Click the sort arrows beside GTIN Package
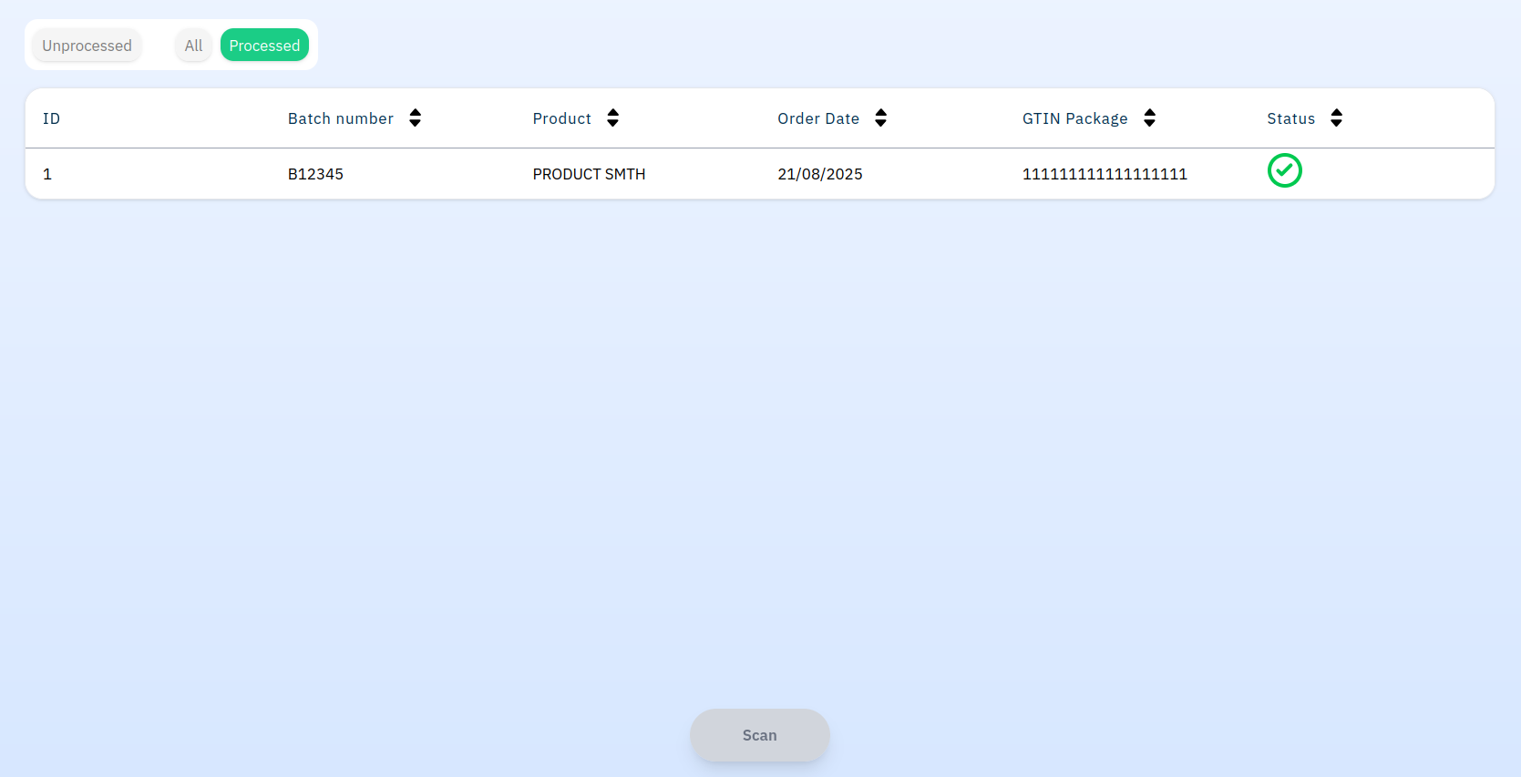This screenshot has width=1521, height=777. 1149,118
